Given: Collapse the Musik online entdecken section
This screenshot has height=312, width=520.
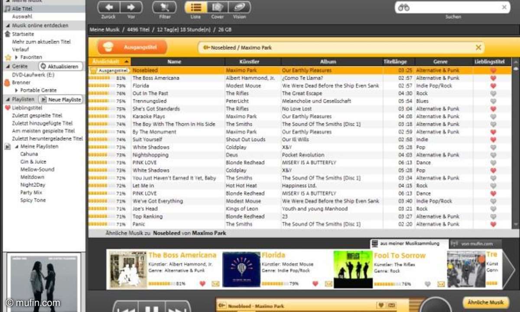Looking at the screenshot, I should 7,26.
